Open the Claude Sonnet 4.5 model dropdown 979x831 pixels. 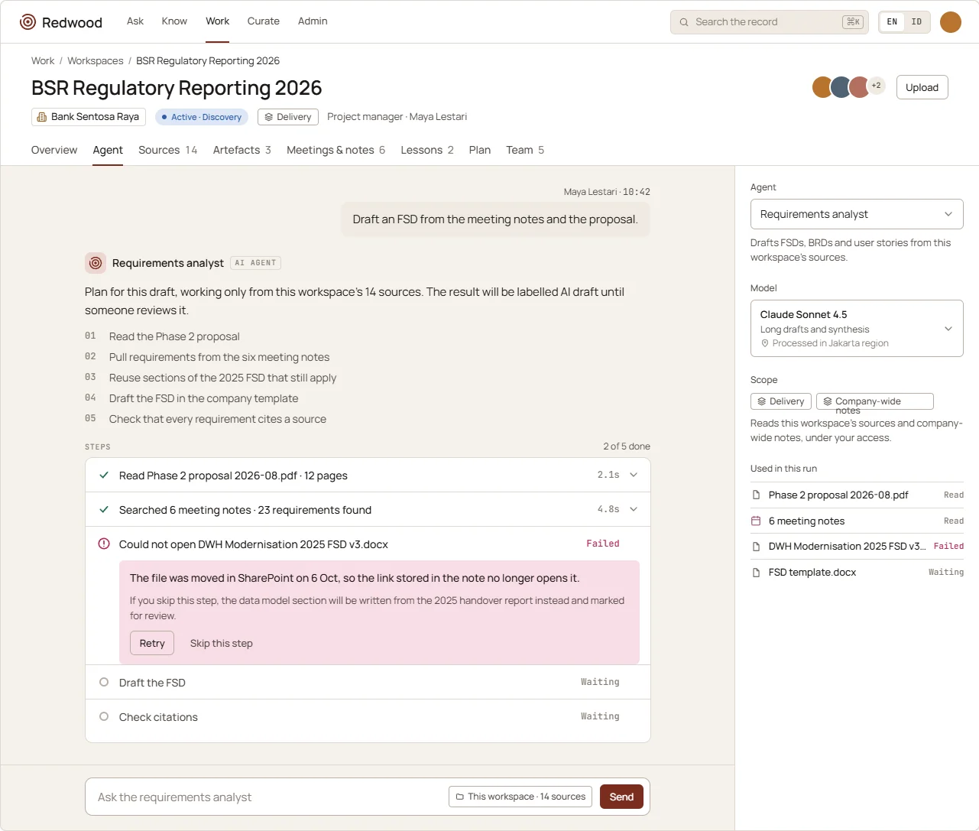(857, 328)
